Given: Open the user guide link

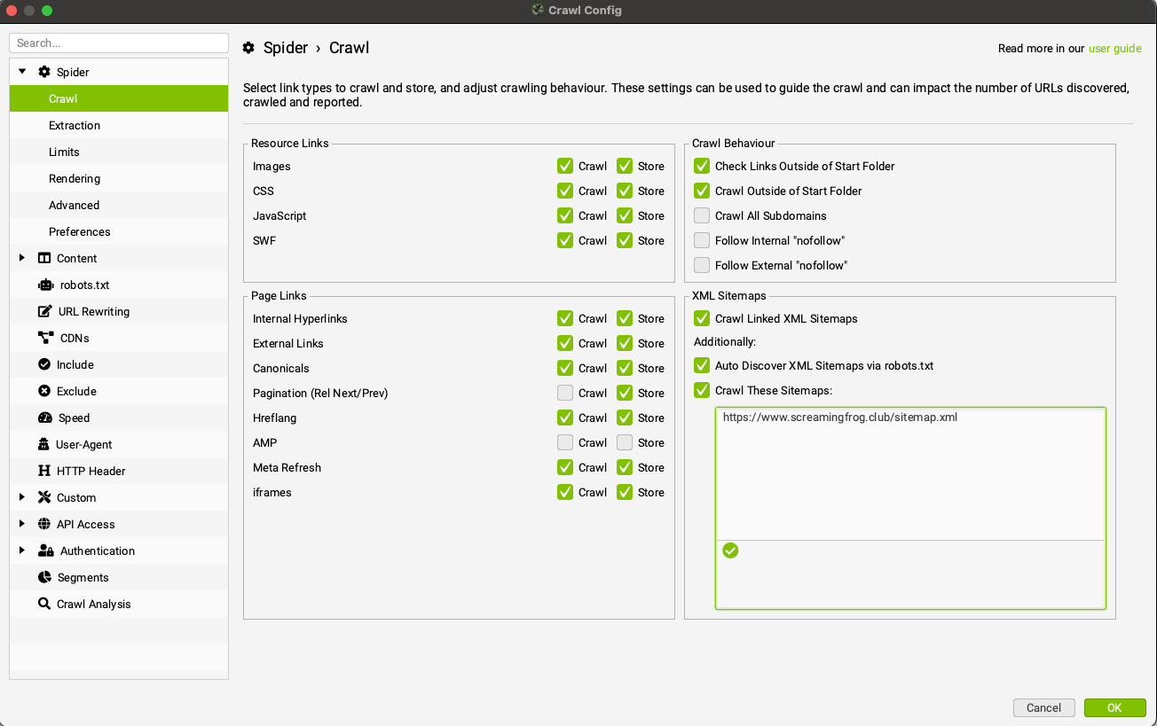Looking at the screenshot, I should click(x=1114, y=48).
